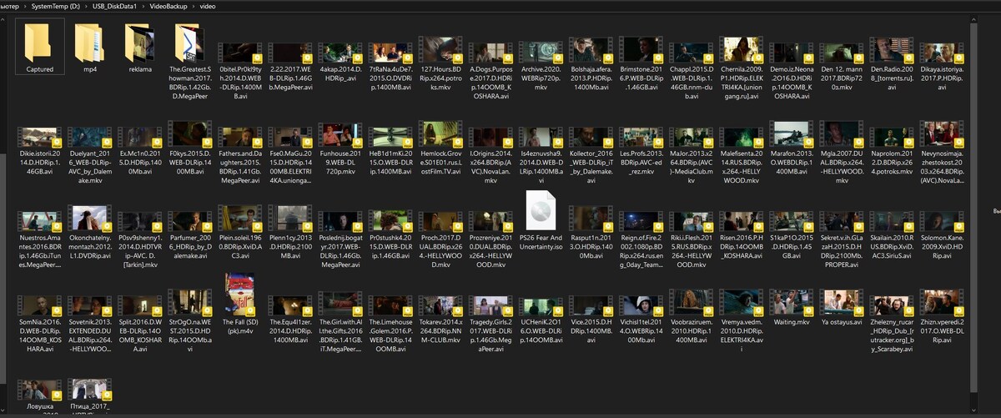Select the PS26 Fear And Uncertainty.iso disc icon
The width and height of the screenshot is (1001, 418).
(x=540, y=209)
